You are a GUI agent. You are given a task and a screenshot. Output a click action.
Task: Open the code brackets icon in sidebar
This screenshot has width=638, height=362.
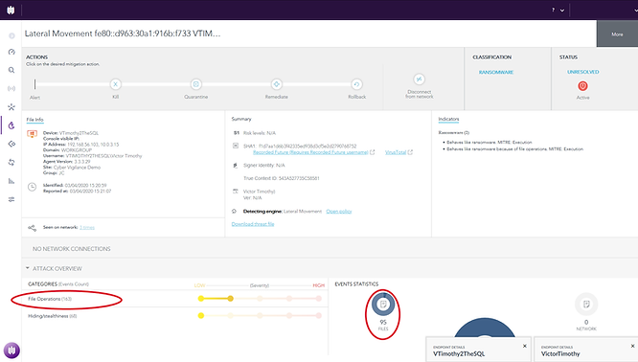click(x=11, y=144)
